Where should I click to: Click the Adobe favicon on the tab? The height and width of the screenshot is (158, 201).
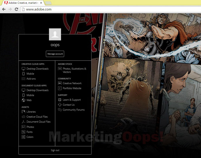point(6,3)
